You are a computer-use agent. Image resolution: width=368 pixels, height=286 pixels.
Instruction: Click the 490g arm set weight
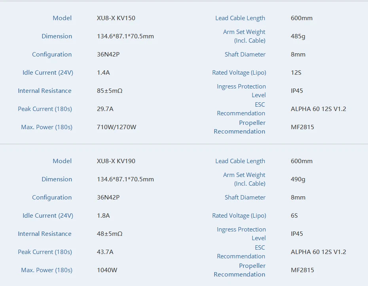pos(298,179)
